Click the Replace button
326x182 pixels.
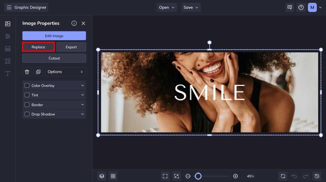point(38,47)
